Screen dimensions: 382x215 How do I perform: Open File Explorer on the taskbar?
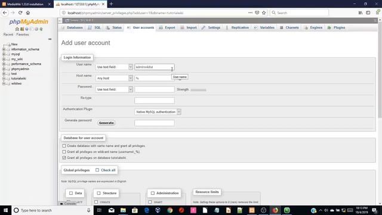[x=123, y=210]
